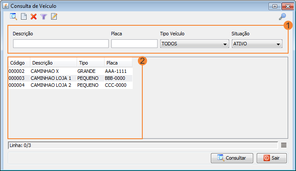
Task: Click the search magnifier toolbar icon
Action: click(14, 17)
